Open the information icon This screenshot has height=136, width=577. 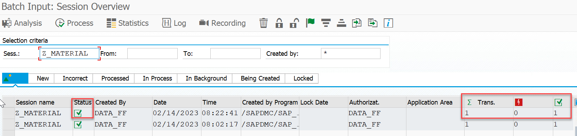[388, 23]
